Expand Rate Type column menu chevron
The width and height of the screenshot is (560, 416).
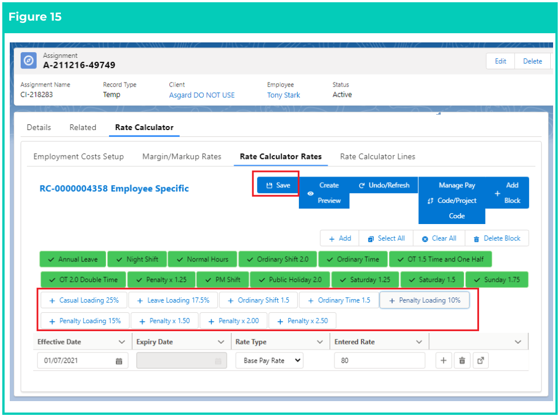320,342
